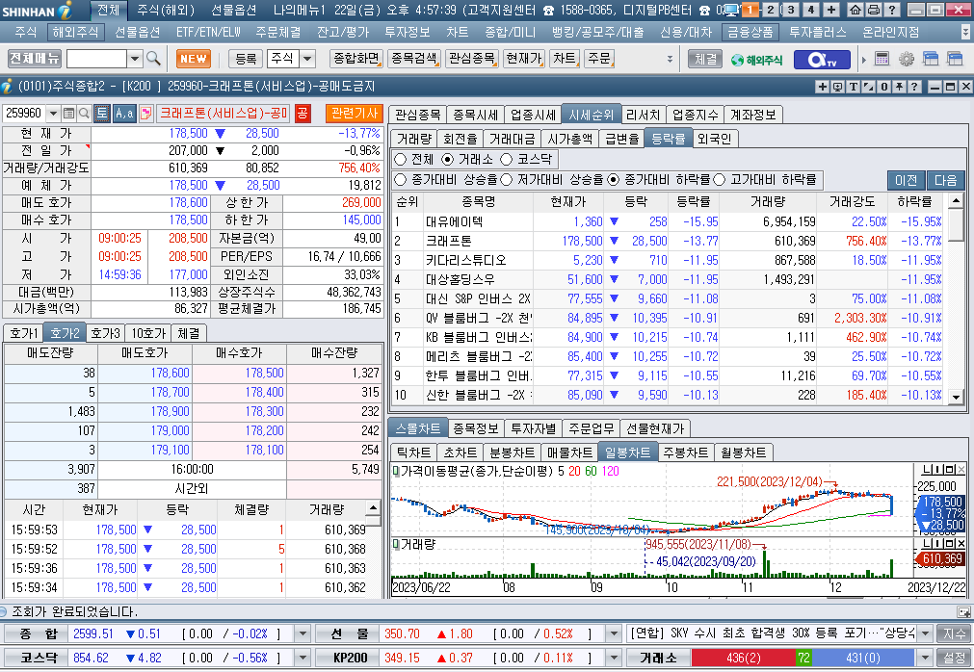Toggle the A,a font size icon

click(125, 113)
